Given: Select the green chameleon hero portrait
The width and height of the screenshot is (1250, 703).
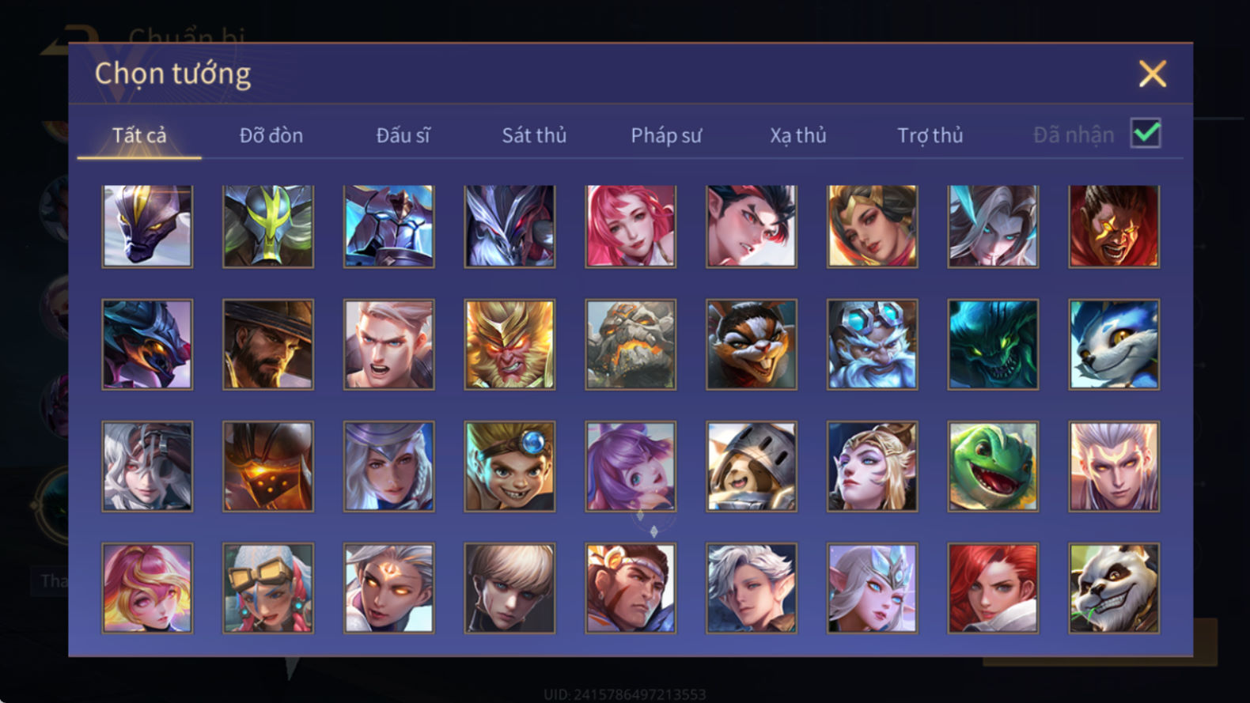Looking at the screenshot, I should pyautogui.click(x=993, y=467).
